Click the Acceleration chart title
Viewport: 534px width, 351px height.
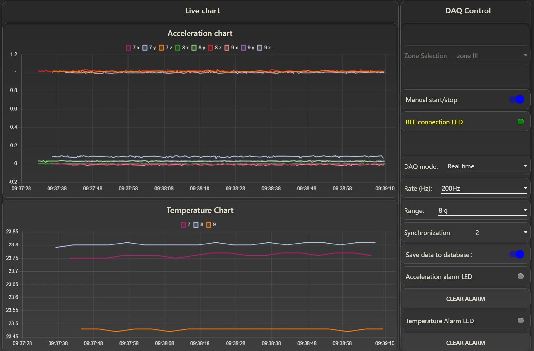click(200, 33)
